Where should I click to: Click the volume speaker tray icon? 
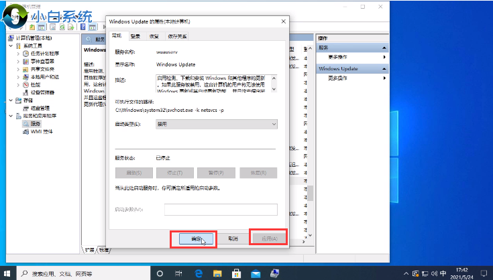[x=434, y=273]
